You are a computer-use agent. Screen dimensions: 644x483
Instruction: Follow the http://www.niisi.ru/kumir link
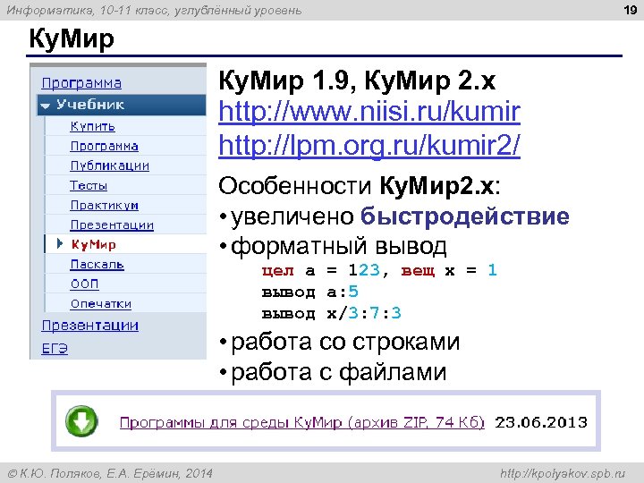[x=369, y=111]
